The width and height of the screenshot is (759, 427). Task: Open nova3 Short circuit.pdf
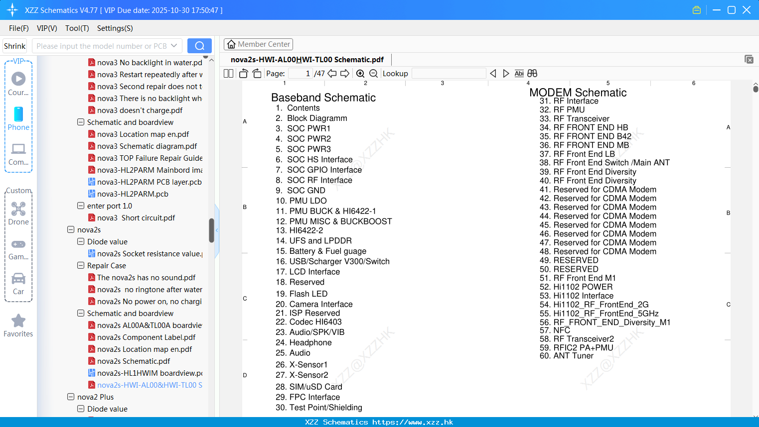(x=136, y=217)
